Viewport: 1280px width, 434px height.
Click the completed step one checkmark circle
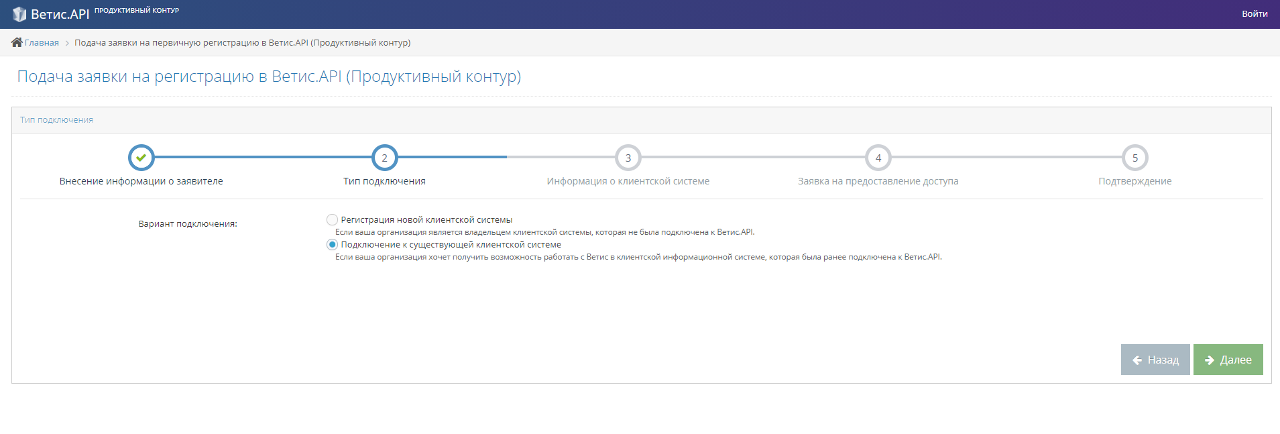[141, 158]
